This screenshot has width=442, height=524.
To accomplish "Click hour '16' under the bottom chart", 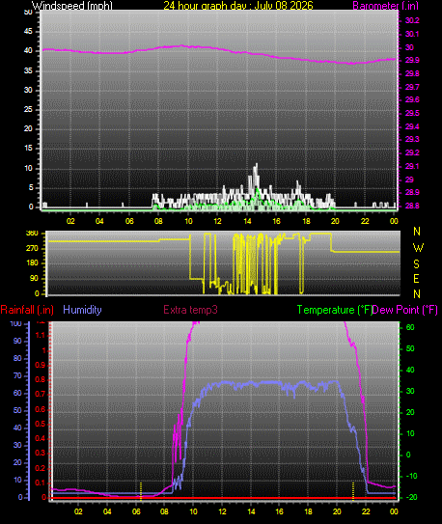I will pyautogui.click(x=279, y=511).
